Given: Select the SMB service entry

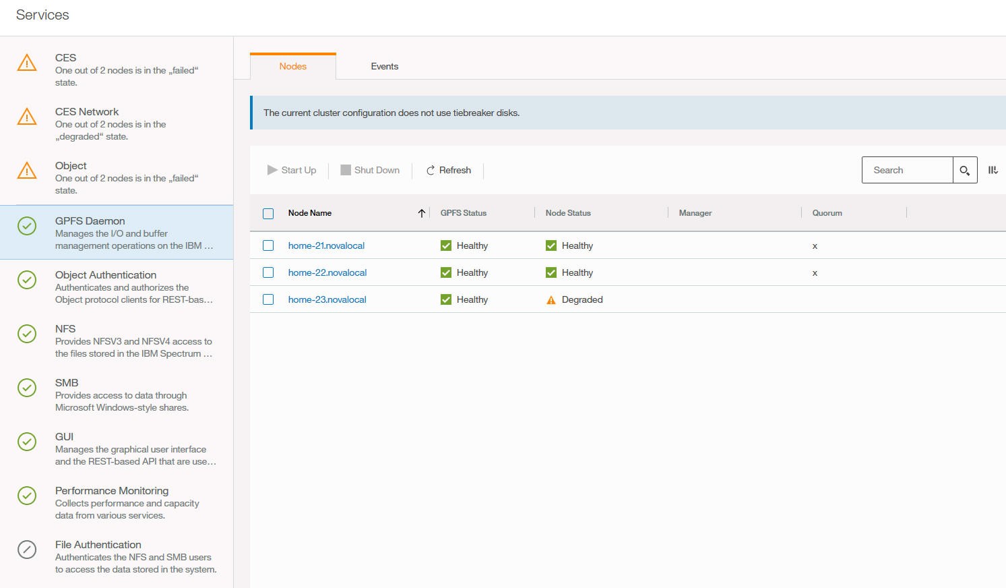Looking at the screenshot, I should point(117,394).
